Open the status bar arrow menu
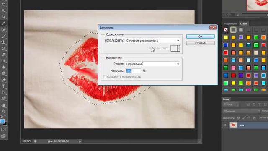 pos(80,141)
